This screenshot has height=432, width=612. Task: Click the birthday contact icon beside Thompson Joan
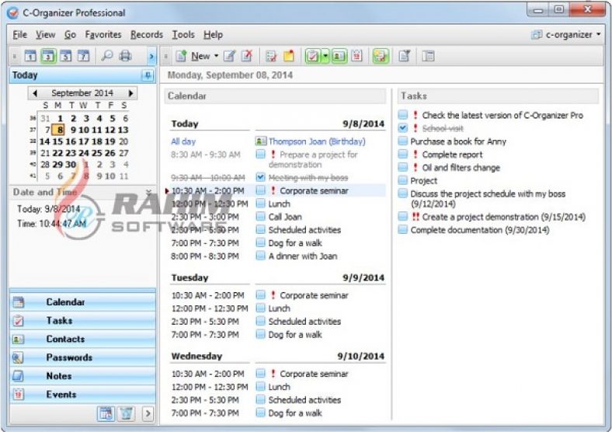pyautogui.click(x=261, y=141)
